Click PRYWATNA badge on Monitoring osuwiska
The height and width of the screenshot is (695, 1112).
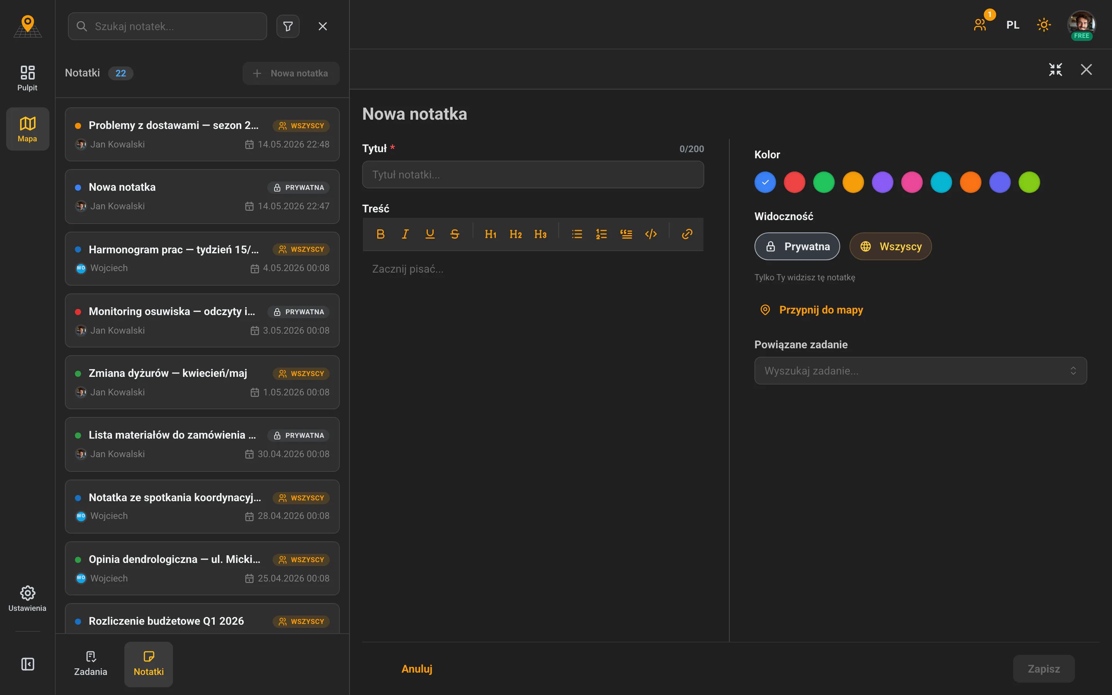coord(298,312)
